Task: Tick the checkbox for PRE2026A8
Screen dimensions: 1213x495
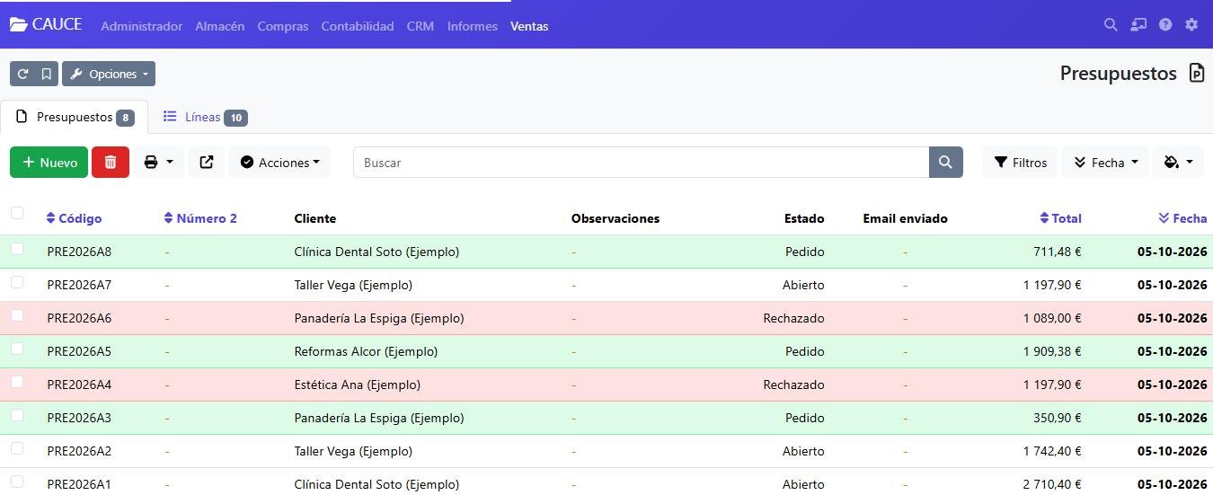Action: click(17, 249)
